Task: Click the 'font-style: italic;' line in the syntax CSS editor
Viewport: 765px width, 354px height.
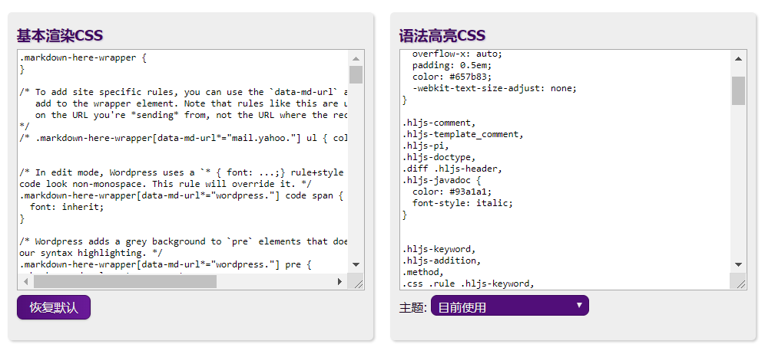Action: (462, 203)
